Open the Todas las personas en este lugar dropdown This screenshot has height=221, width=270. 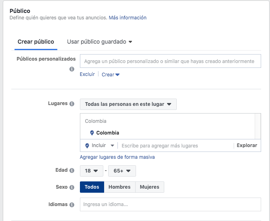click(128, 104)
